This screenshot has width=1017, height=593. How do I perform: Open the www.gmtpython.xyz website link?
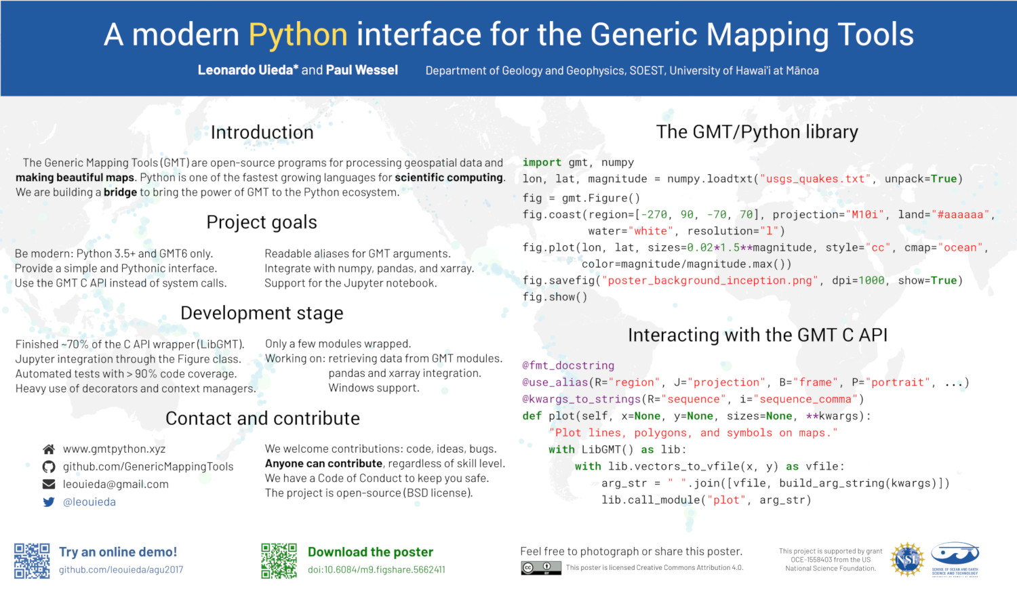114,449
